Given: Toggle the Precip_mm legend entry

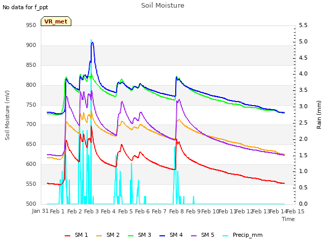Looking at the screenshot, I should tap(242, 235).
